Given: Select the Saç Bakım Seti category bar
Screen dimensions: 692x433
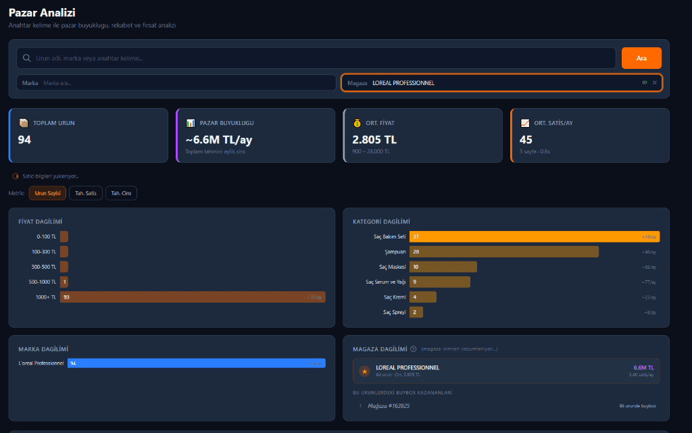Looking at the screenshot, I should 534,237.
